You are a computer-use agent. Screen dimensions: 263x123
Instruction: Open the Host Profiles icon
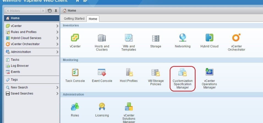[129, 72]
